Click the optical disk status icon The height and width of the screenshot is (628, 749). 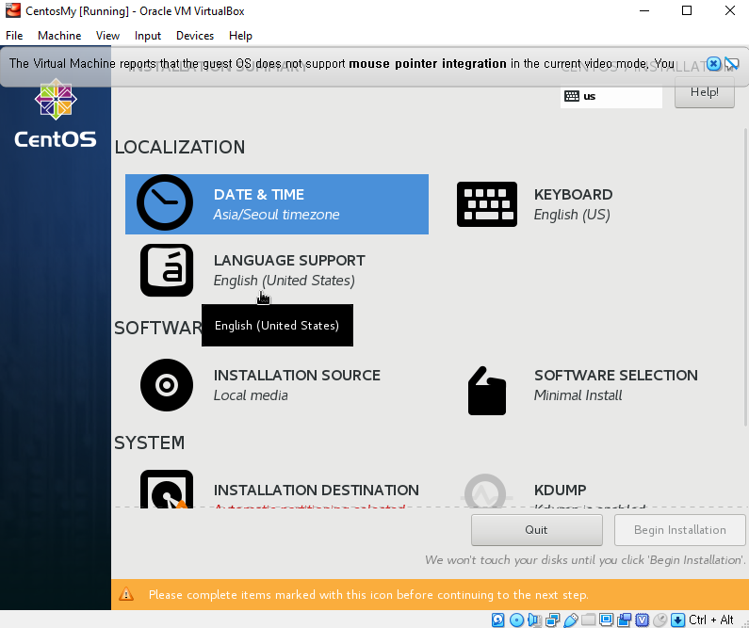coord(516,620)
